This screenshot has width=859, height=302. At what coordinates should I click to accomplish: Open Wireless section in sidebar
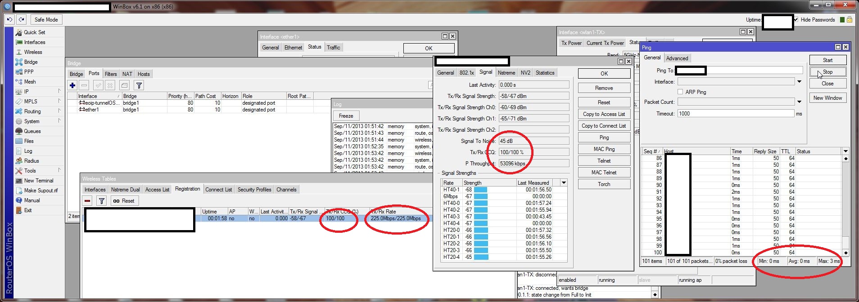33,52
